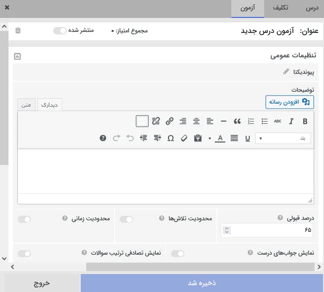Redo the last editor action
The image size is (324, 292).
tap(117, 138)
